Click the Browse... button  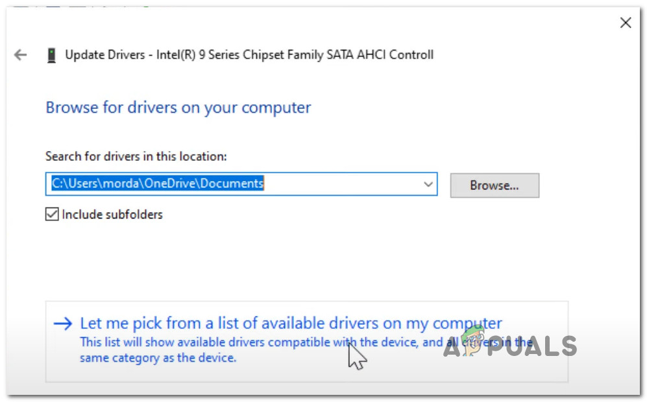pyautogui.click(x=494, y=185)
